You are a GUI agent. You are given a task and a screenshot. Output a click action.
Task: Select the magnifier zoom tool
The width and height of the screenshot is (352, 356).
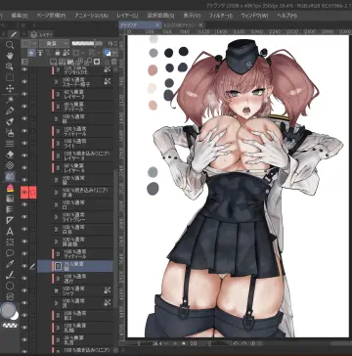click(10, 45)
